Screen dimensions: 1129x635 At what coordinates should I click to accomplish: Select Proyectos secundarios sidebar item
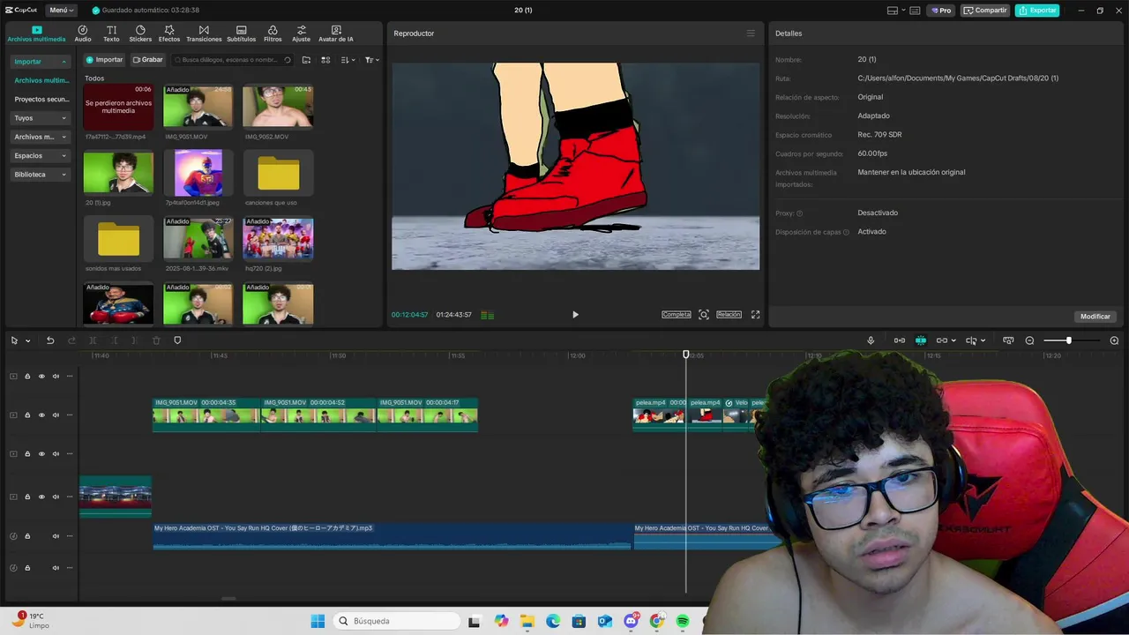coord(41,99)
